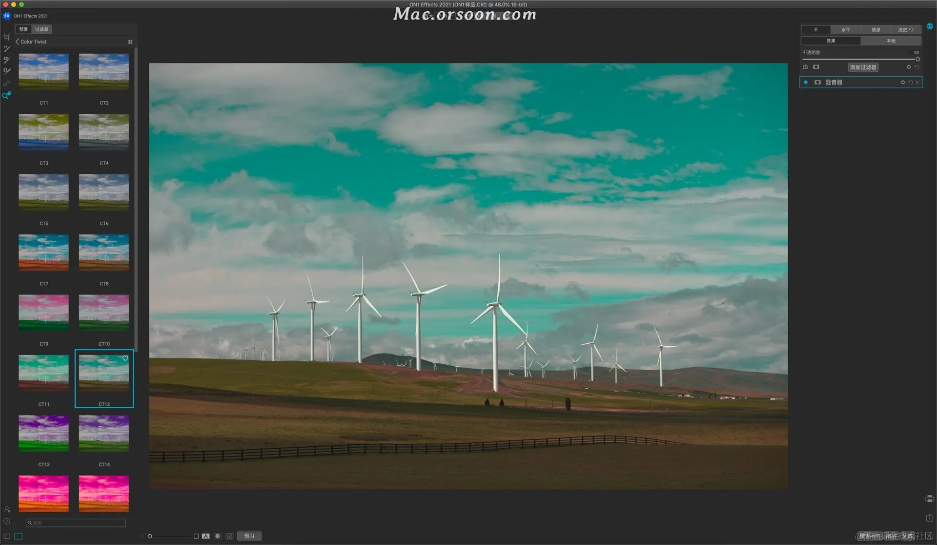This screenshot has width=937, height=545.
Task: Activate the Zoom and pan tool
Action: 6,96
